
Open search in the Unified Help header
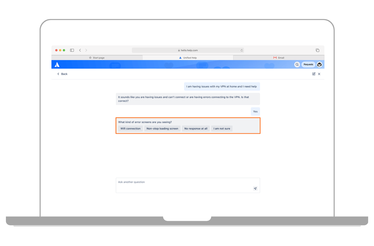click(297, 64)
